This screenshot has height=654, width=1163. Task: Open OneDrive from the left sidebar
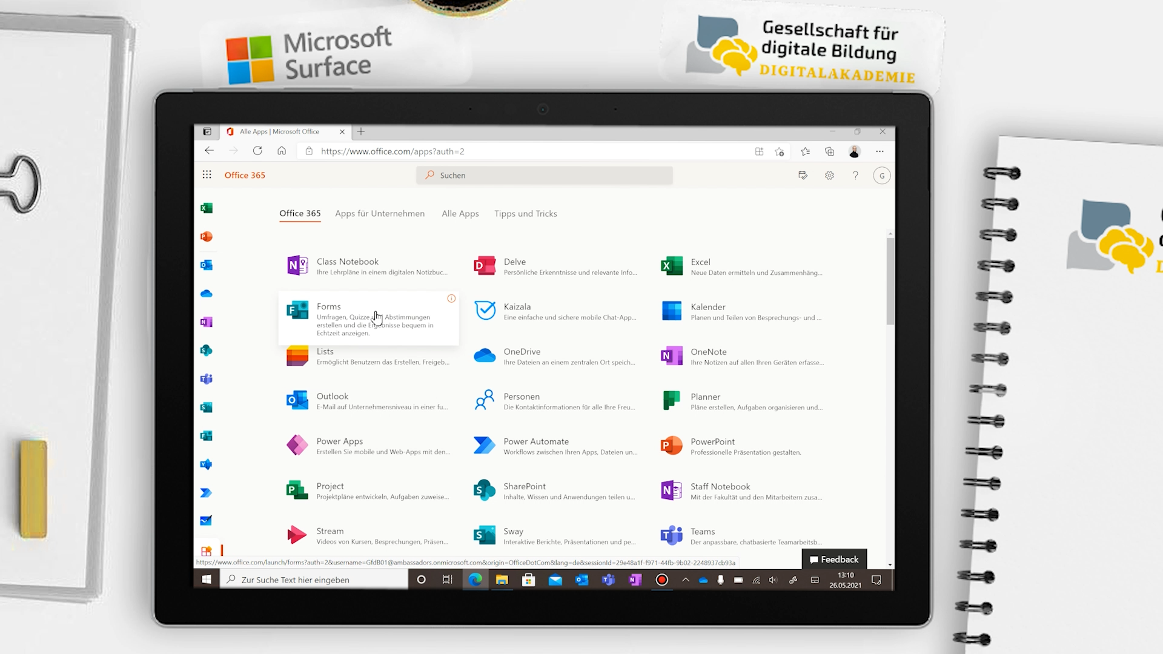[x=207, y=294]
